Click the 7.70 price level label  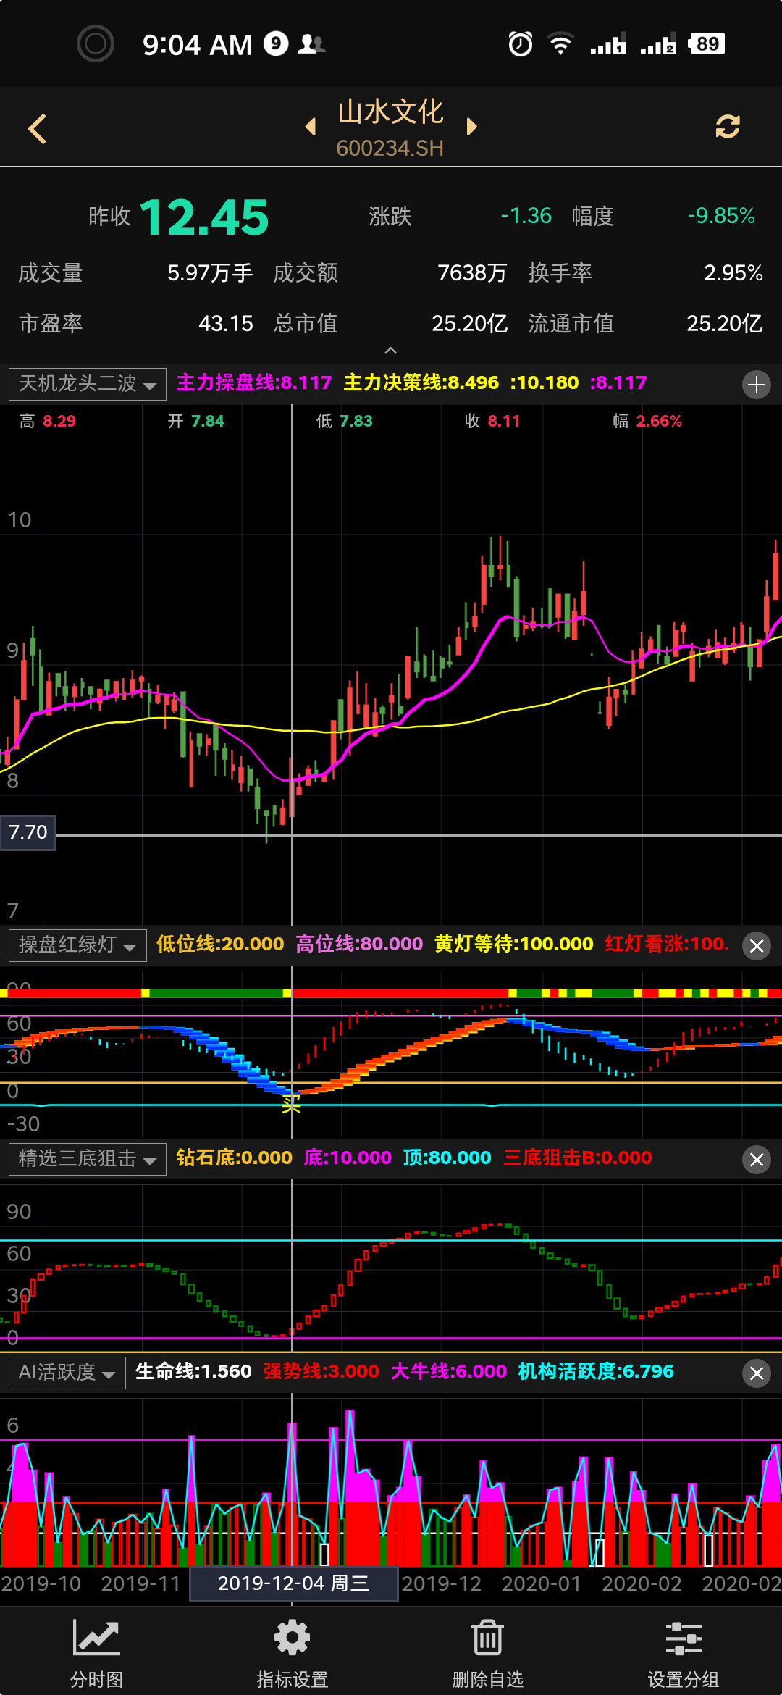(x=28, y=832)
